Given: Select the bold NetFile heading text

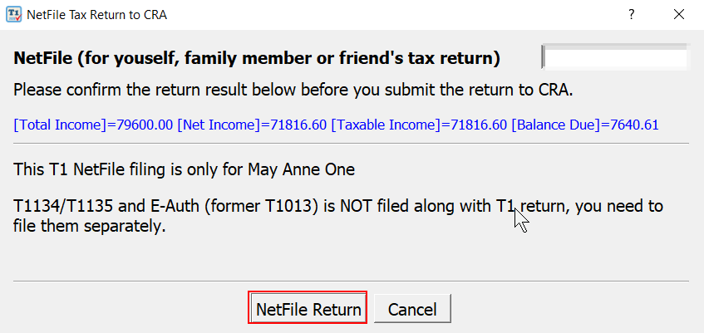Looking at the screenshot, I should pos(257,58).
